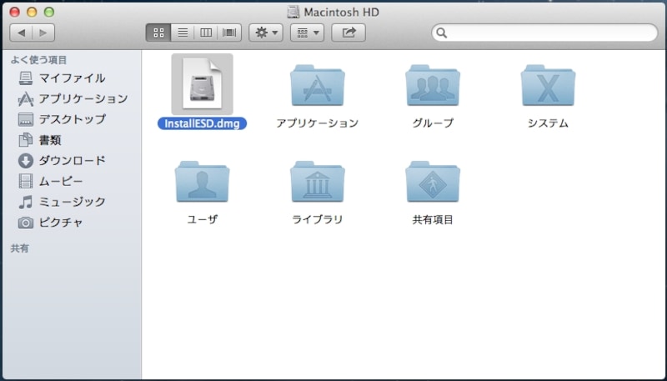Click the 書類 documents sidebar icon
The image size is (667, 381).
(26, 139)
